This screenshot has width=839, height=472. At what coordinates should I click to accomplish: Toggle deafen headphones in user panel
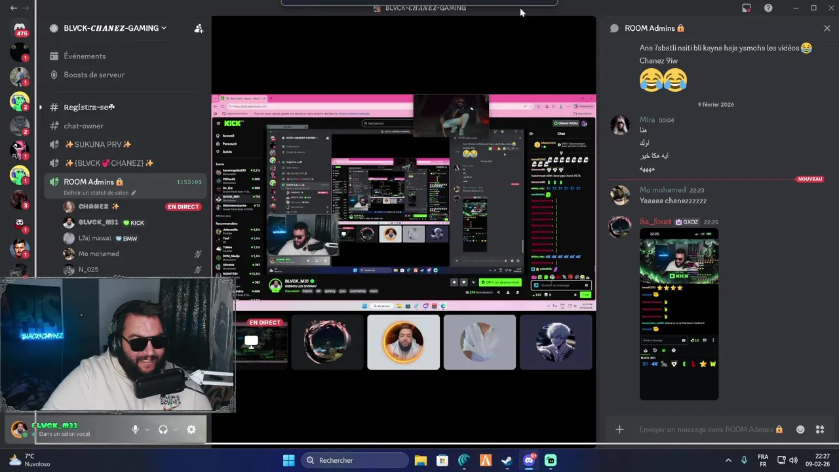[163, 429]
